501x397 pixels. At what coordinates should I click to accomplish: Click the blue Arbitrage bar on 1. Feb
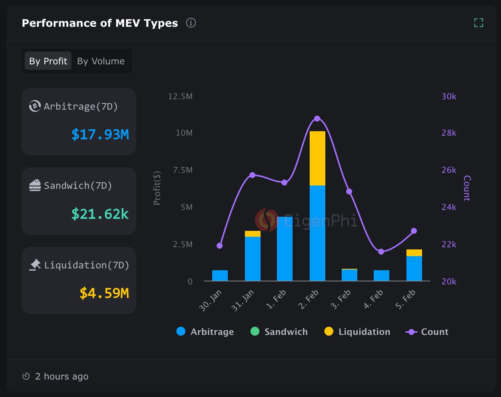point(284,248)
